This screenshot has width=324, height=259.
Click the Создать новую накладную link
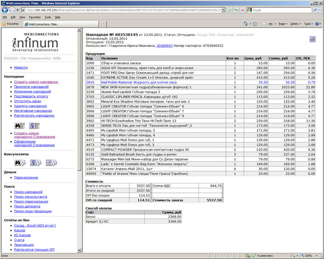(36, 82)
